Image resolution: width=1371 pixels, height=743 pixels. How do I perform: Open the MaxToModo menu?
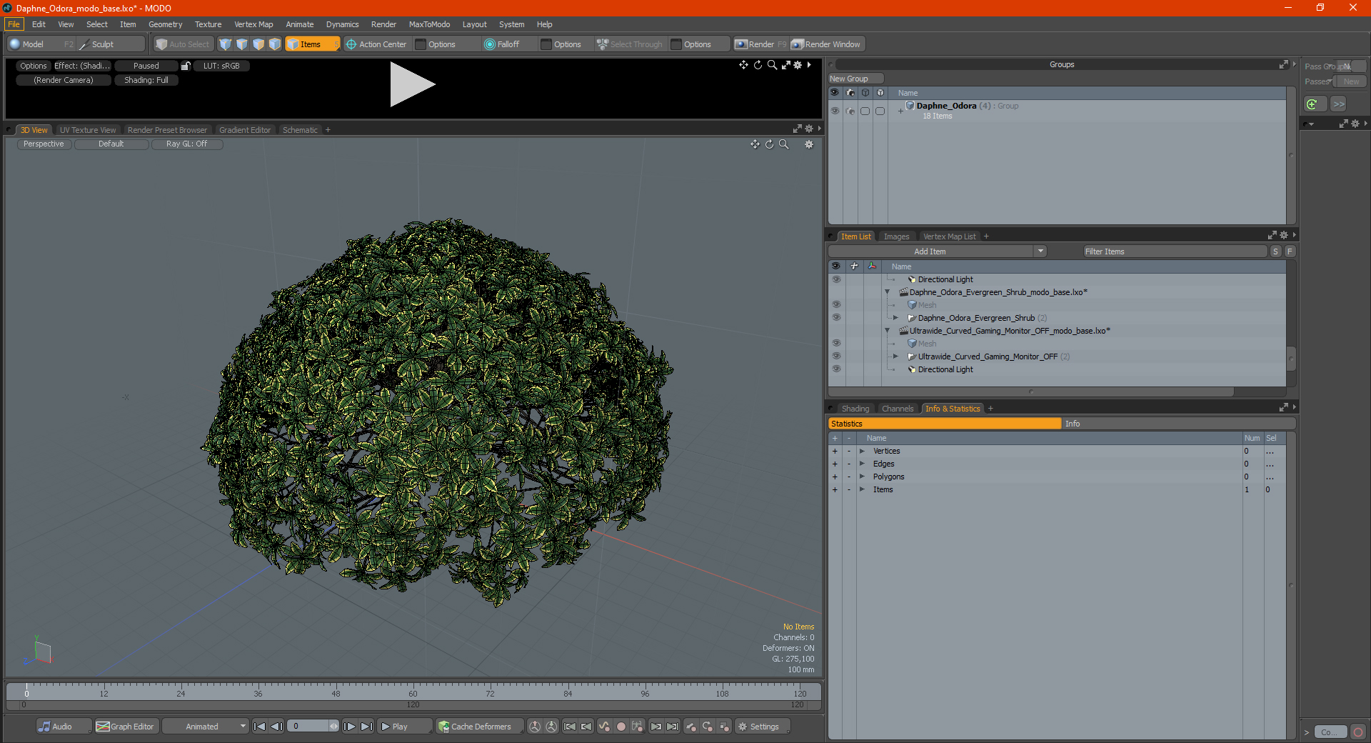pyautogui.click(x=429, y=24)
